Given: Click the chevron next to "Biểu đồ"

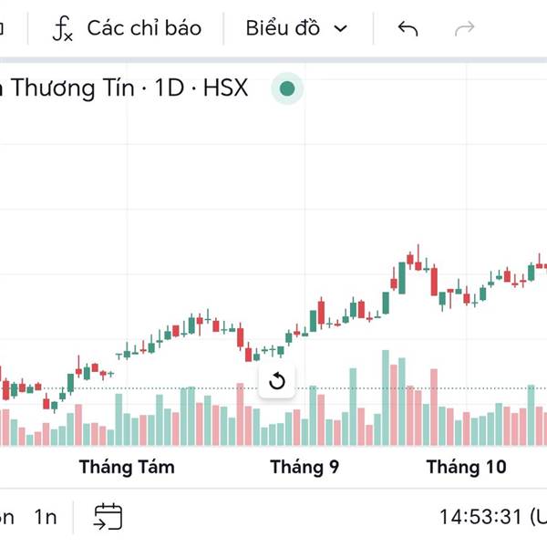Looking at the screenshot, I should (x=341, y=29).
